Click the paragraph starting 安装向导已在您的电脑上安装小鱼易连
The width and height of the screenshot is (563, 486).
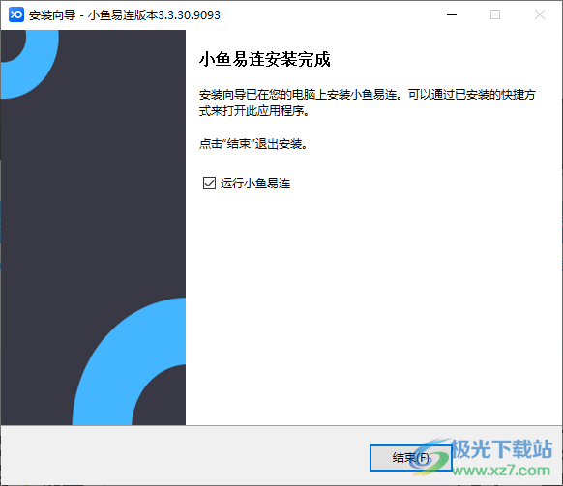click(368, 102)
